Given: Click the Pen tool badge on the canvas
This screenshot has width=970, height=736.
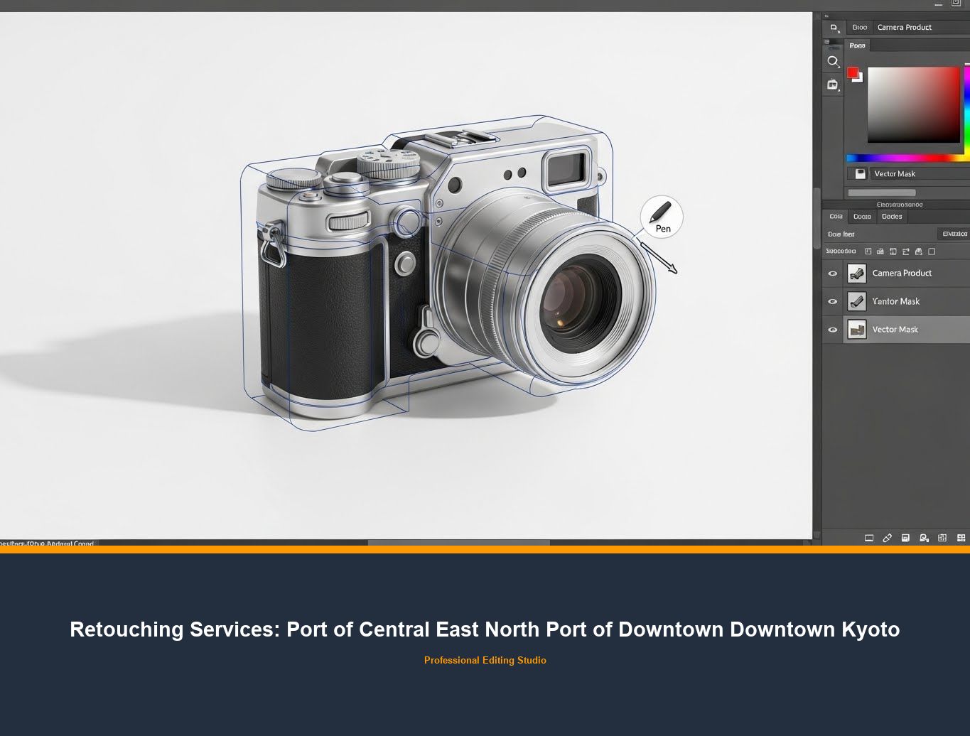Looking at the screenshot, I should point(661,217).
